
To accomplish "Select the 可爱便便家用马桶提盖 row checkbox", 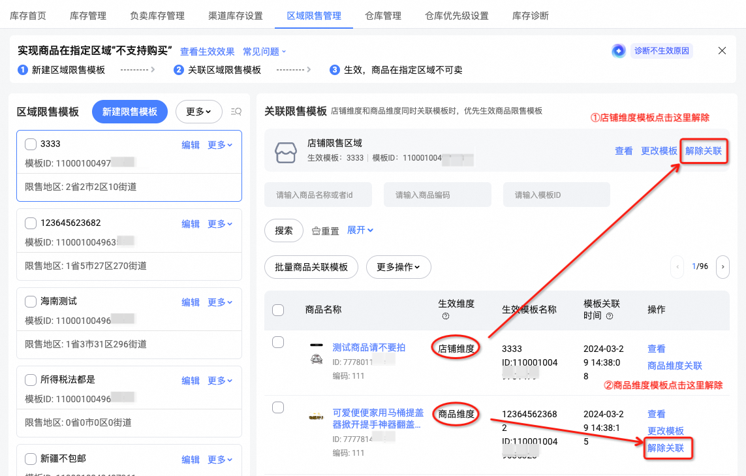I will [278, 407].
